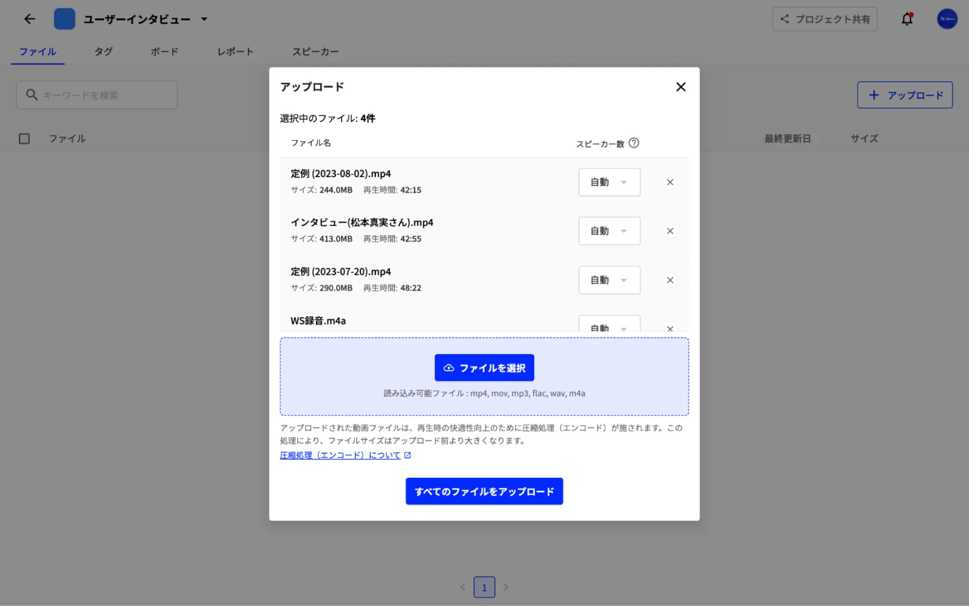Switch to the レポート tab

(235, 52)
